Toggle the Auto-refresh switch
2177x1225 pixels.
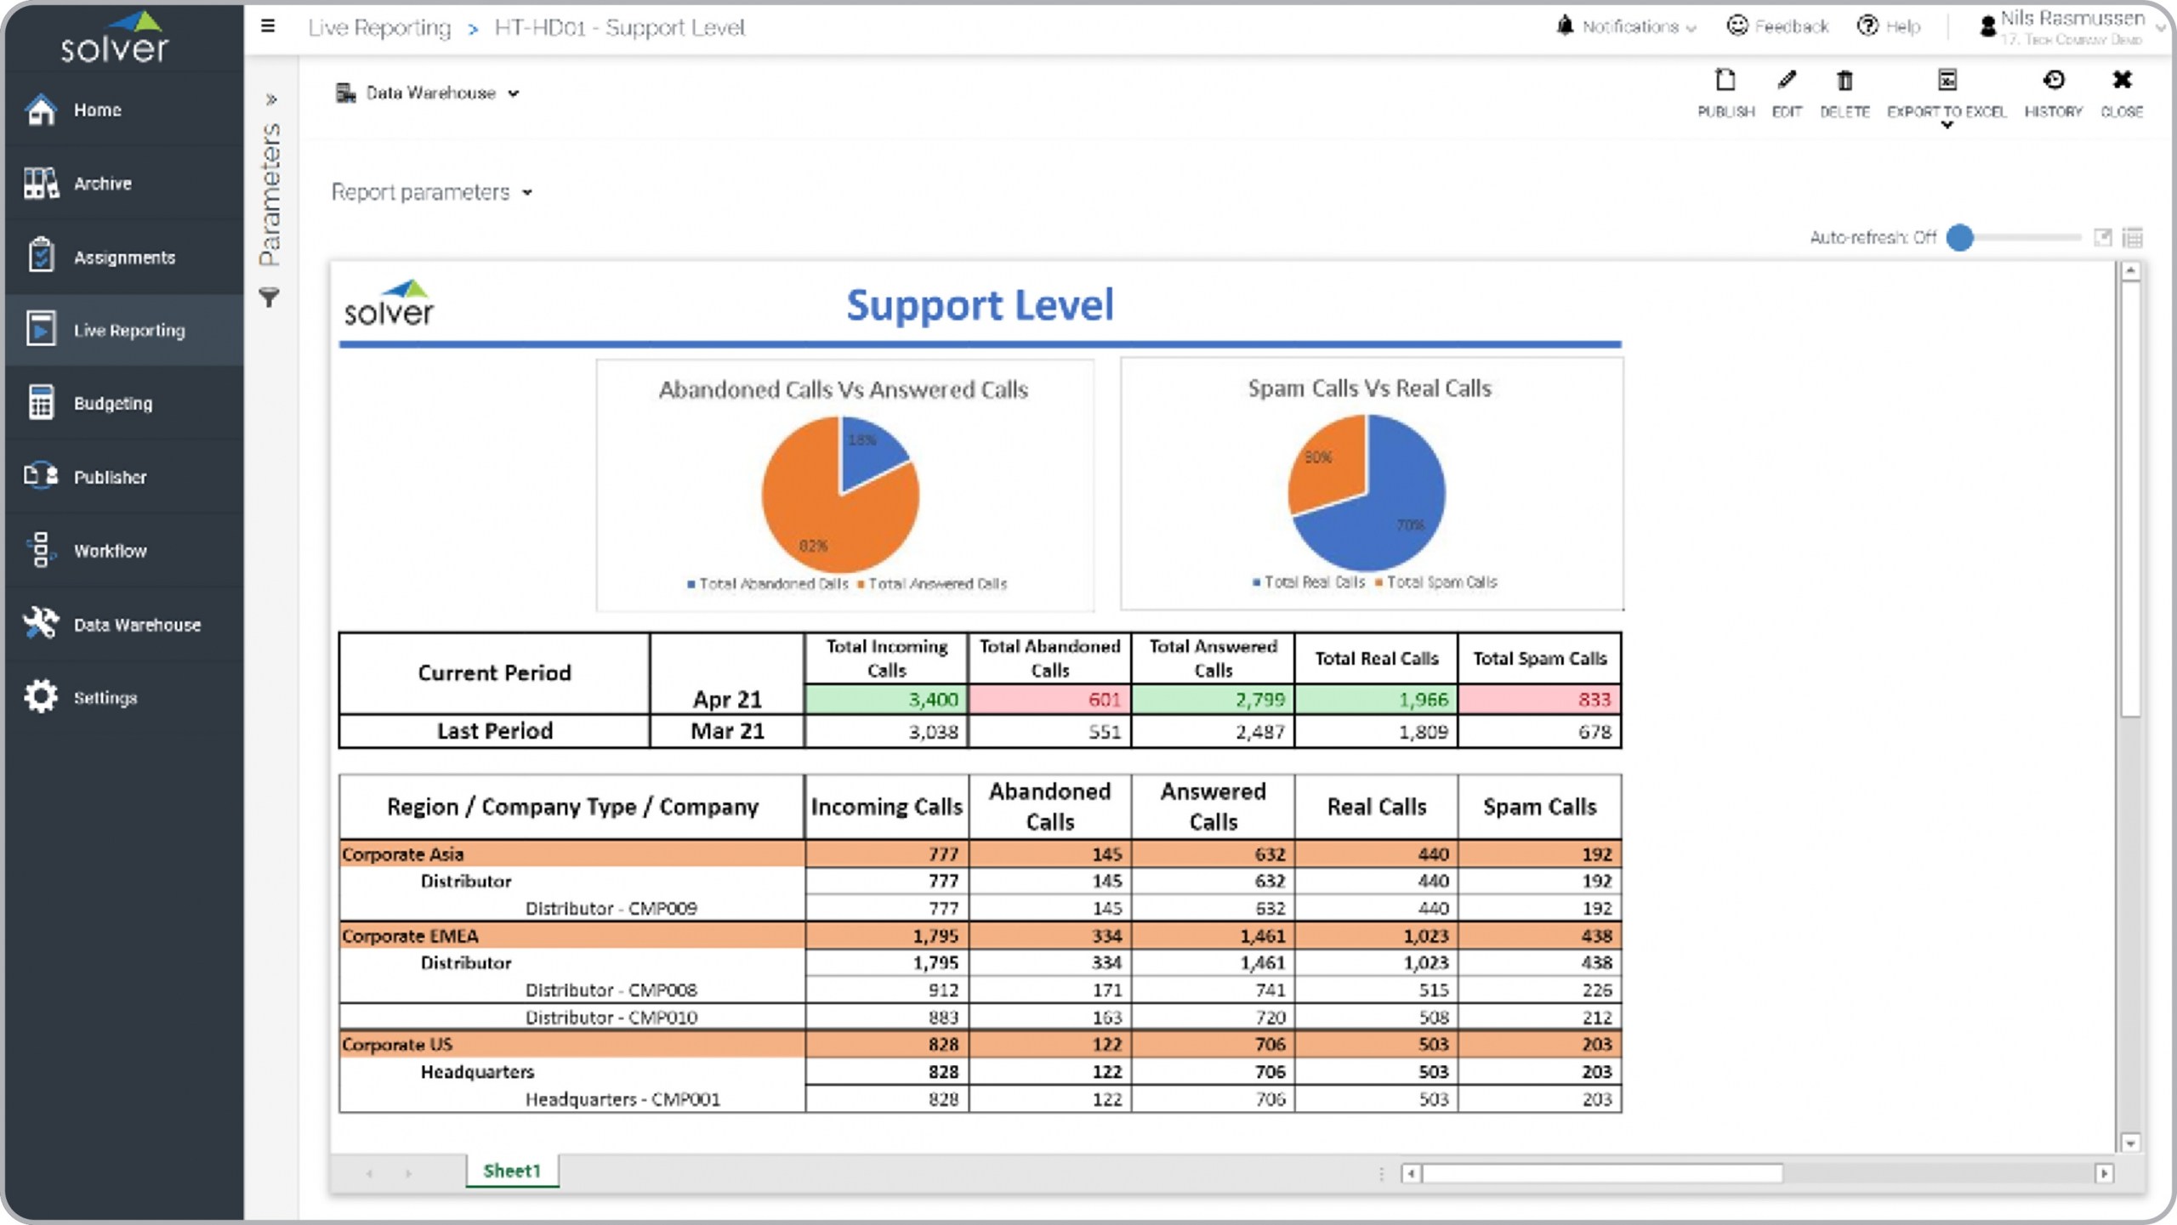click(x=1961, y=238)
